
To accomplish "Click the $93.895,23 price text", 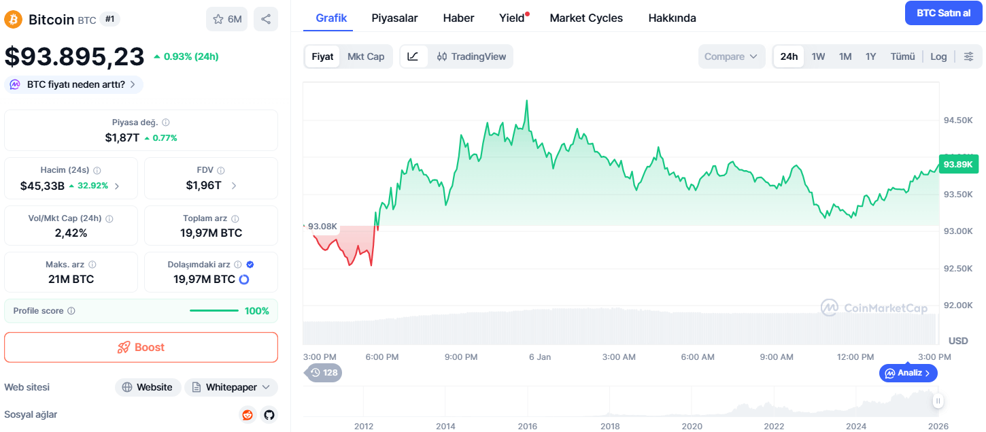I will (74, 56).
